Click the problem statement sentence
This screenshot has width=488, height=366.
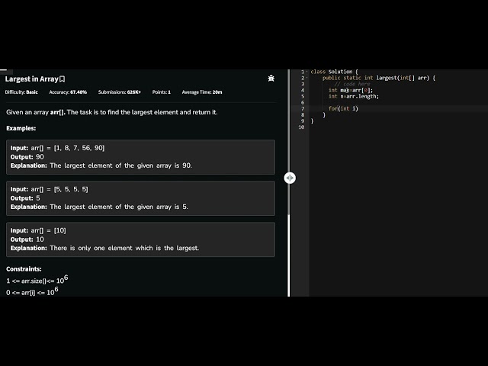pyautogui.click(x=112, y=112)
